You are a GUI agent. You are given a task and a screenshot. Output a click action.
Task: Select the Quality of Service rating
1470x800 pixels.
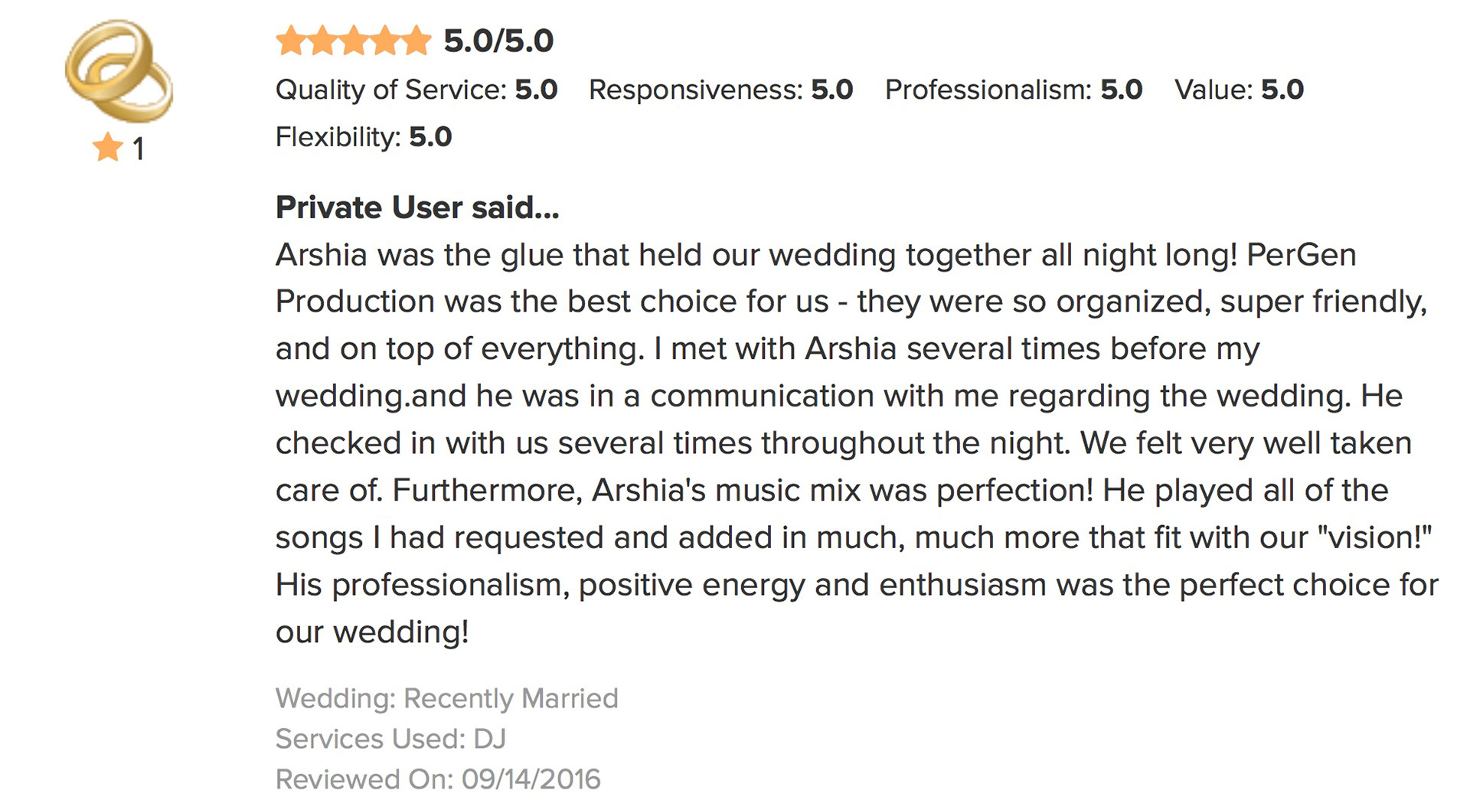pyautogui.click(x=416, y=90)
